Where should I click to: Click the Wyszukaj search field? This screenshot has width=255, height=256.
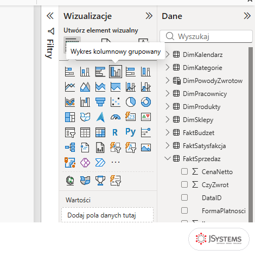pos(206,36)
